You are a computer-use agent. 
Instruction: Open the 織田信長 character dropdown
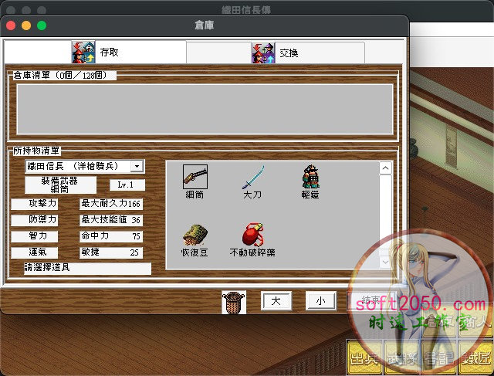tap(137, 166)
